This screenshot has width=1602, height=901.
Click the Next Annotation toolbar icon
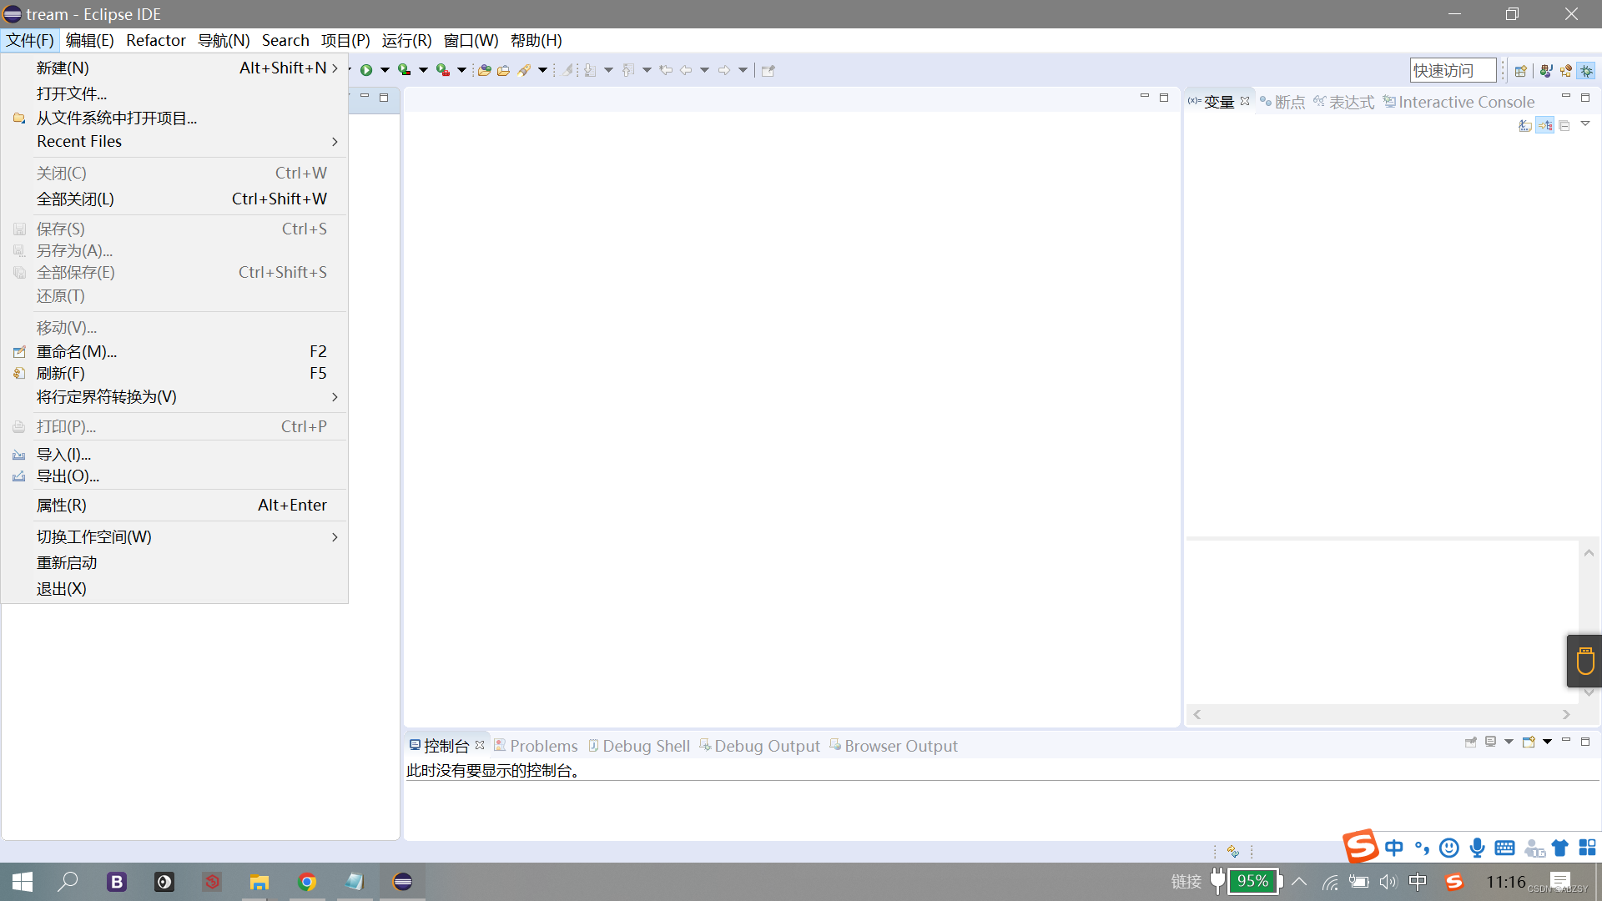click(590, 70)
